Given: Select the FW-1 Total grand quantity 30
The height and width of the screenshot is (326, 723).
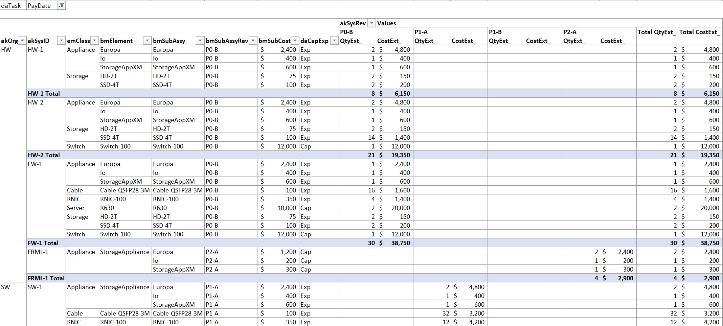Looking at the screenshot, I should pyautogui.click(x=657, y=243).
